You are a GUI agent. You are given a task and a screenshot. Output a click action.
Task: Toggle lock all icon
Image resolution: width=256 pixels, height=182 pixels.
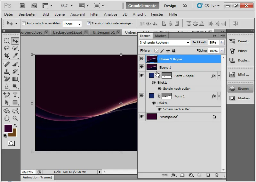(x=173, y=51)
